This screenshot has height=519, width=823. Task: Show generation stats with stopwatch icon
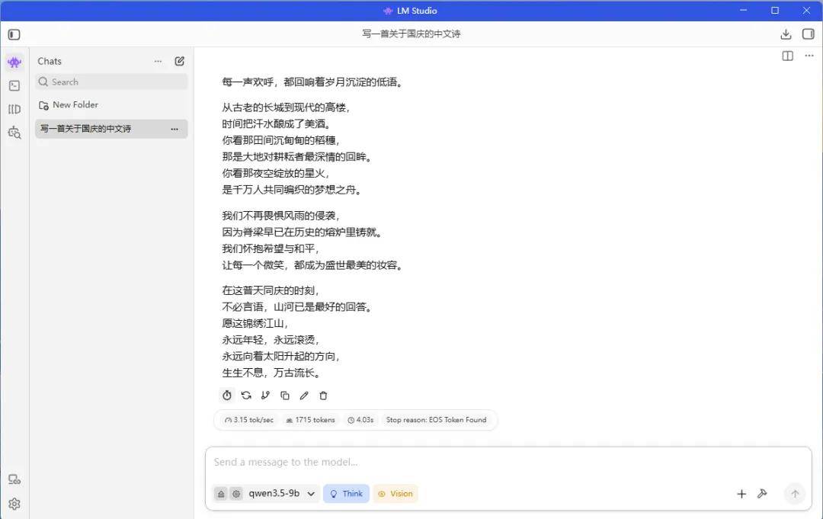(x=227, y=396)
